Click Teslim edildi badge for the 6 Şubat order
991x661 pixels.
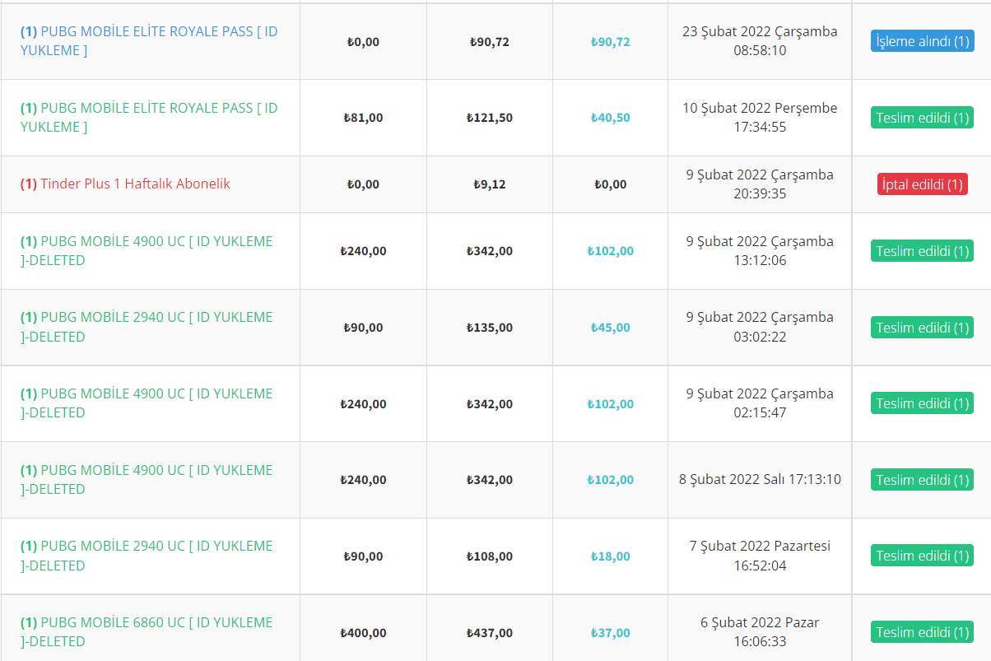(922, 632)
